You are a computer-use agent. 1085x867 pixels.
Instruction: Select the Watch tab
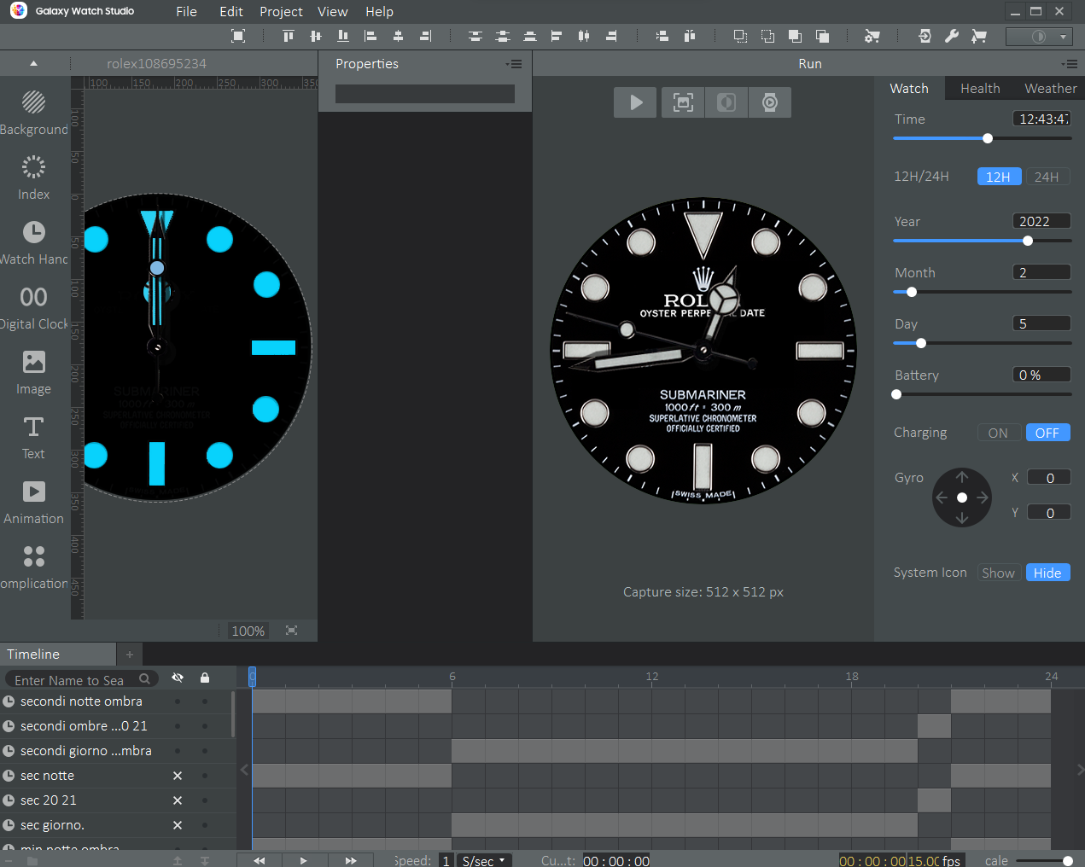point(909,89)
